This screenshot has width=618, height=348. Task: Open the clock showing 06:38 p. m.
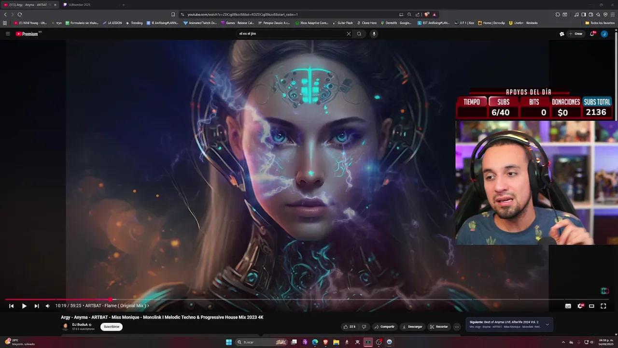pyautogui.click(x=605, y=342)
